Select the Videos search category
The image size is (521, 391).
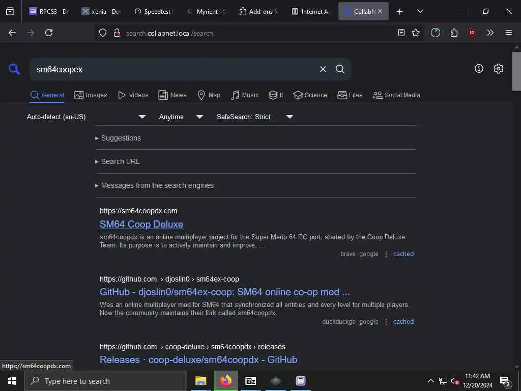[x=133, y=95]
